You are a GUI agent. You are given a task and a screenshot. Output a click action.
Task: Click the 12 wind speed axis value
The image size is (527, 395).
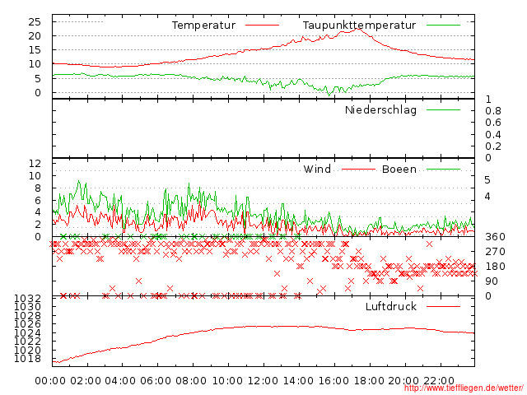pos(35,164)
